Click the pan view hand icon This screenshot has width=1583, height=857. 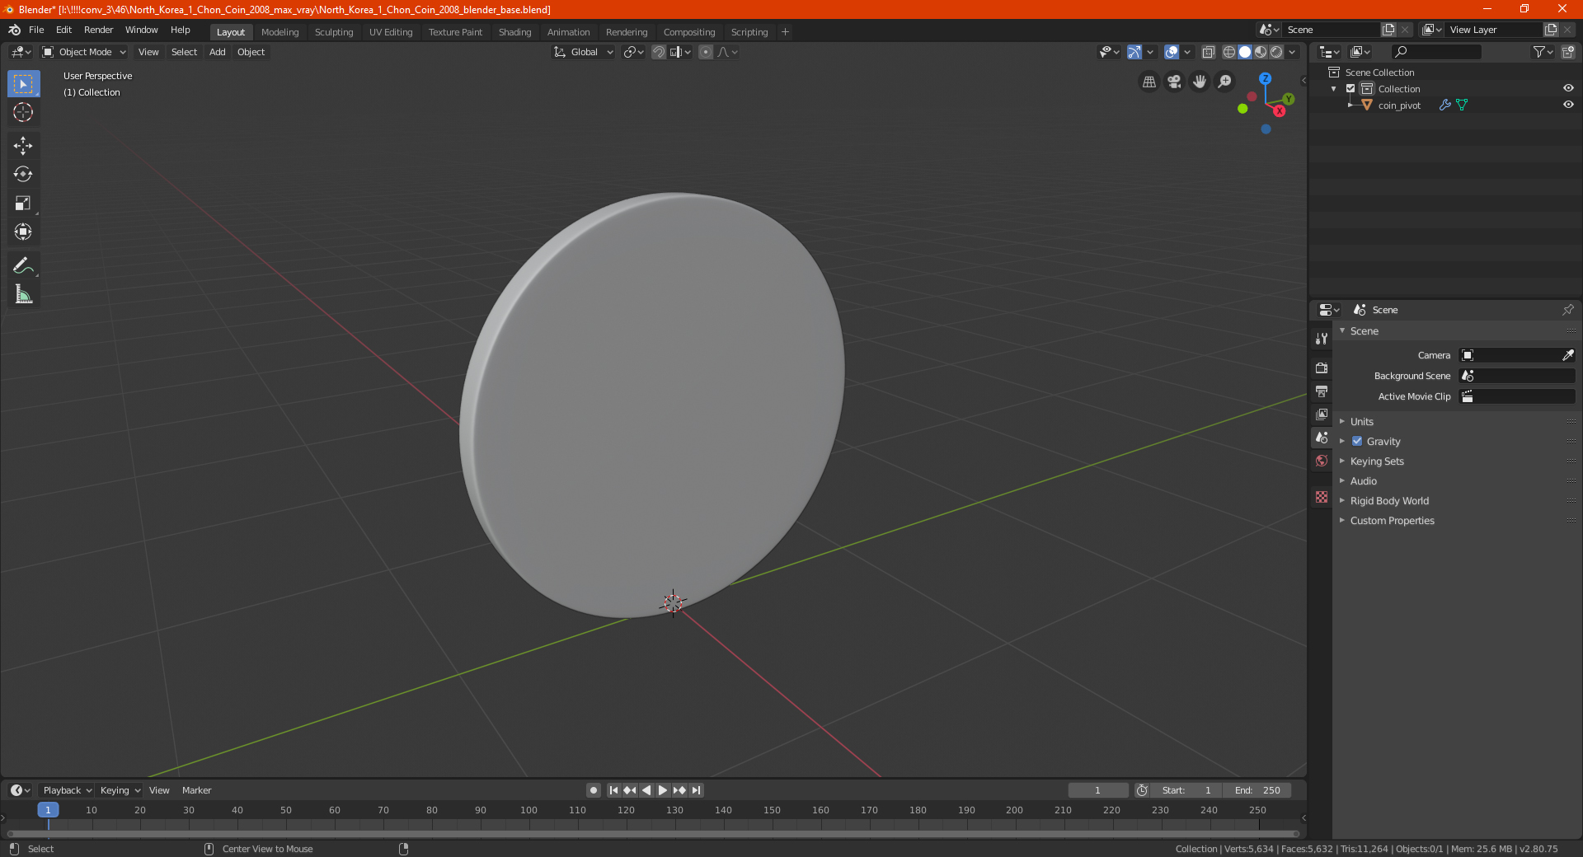(x=1200, y=82)
